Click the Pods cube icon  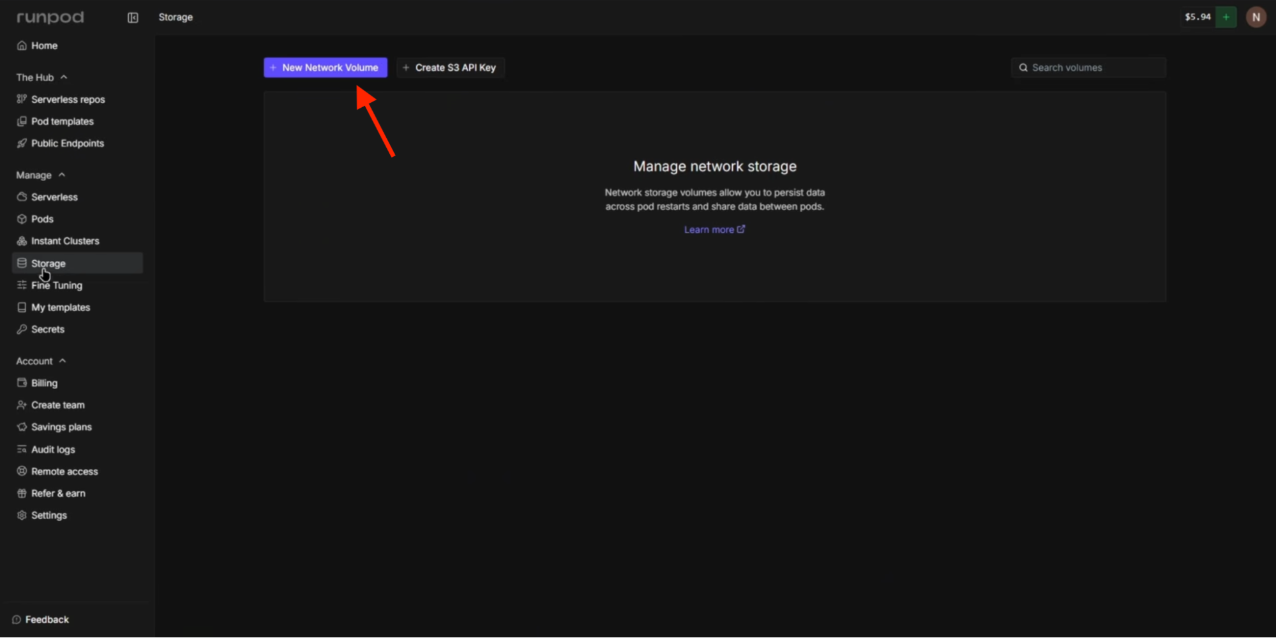point(22,219)
